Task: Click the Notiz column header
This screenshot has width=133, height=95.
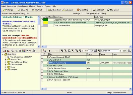Action: (122, 54)
